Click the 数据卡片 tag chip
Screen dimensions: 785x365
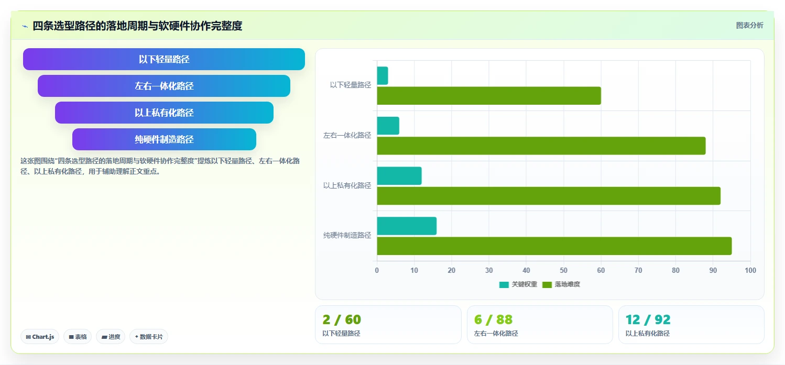point(149,337)
